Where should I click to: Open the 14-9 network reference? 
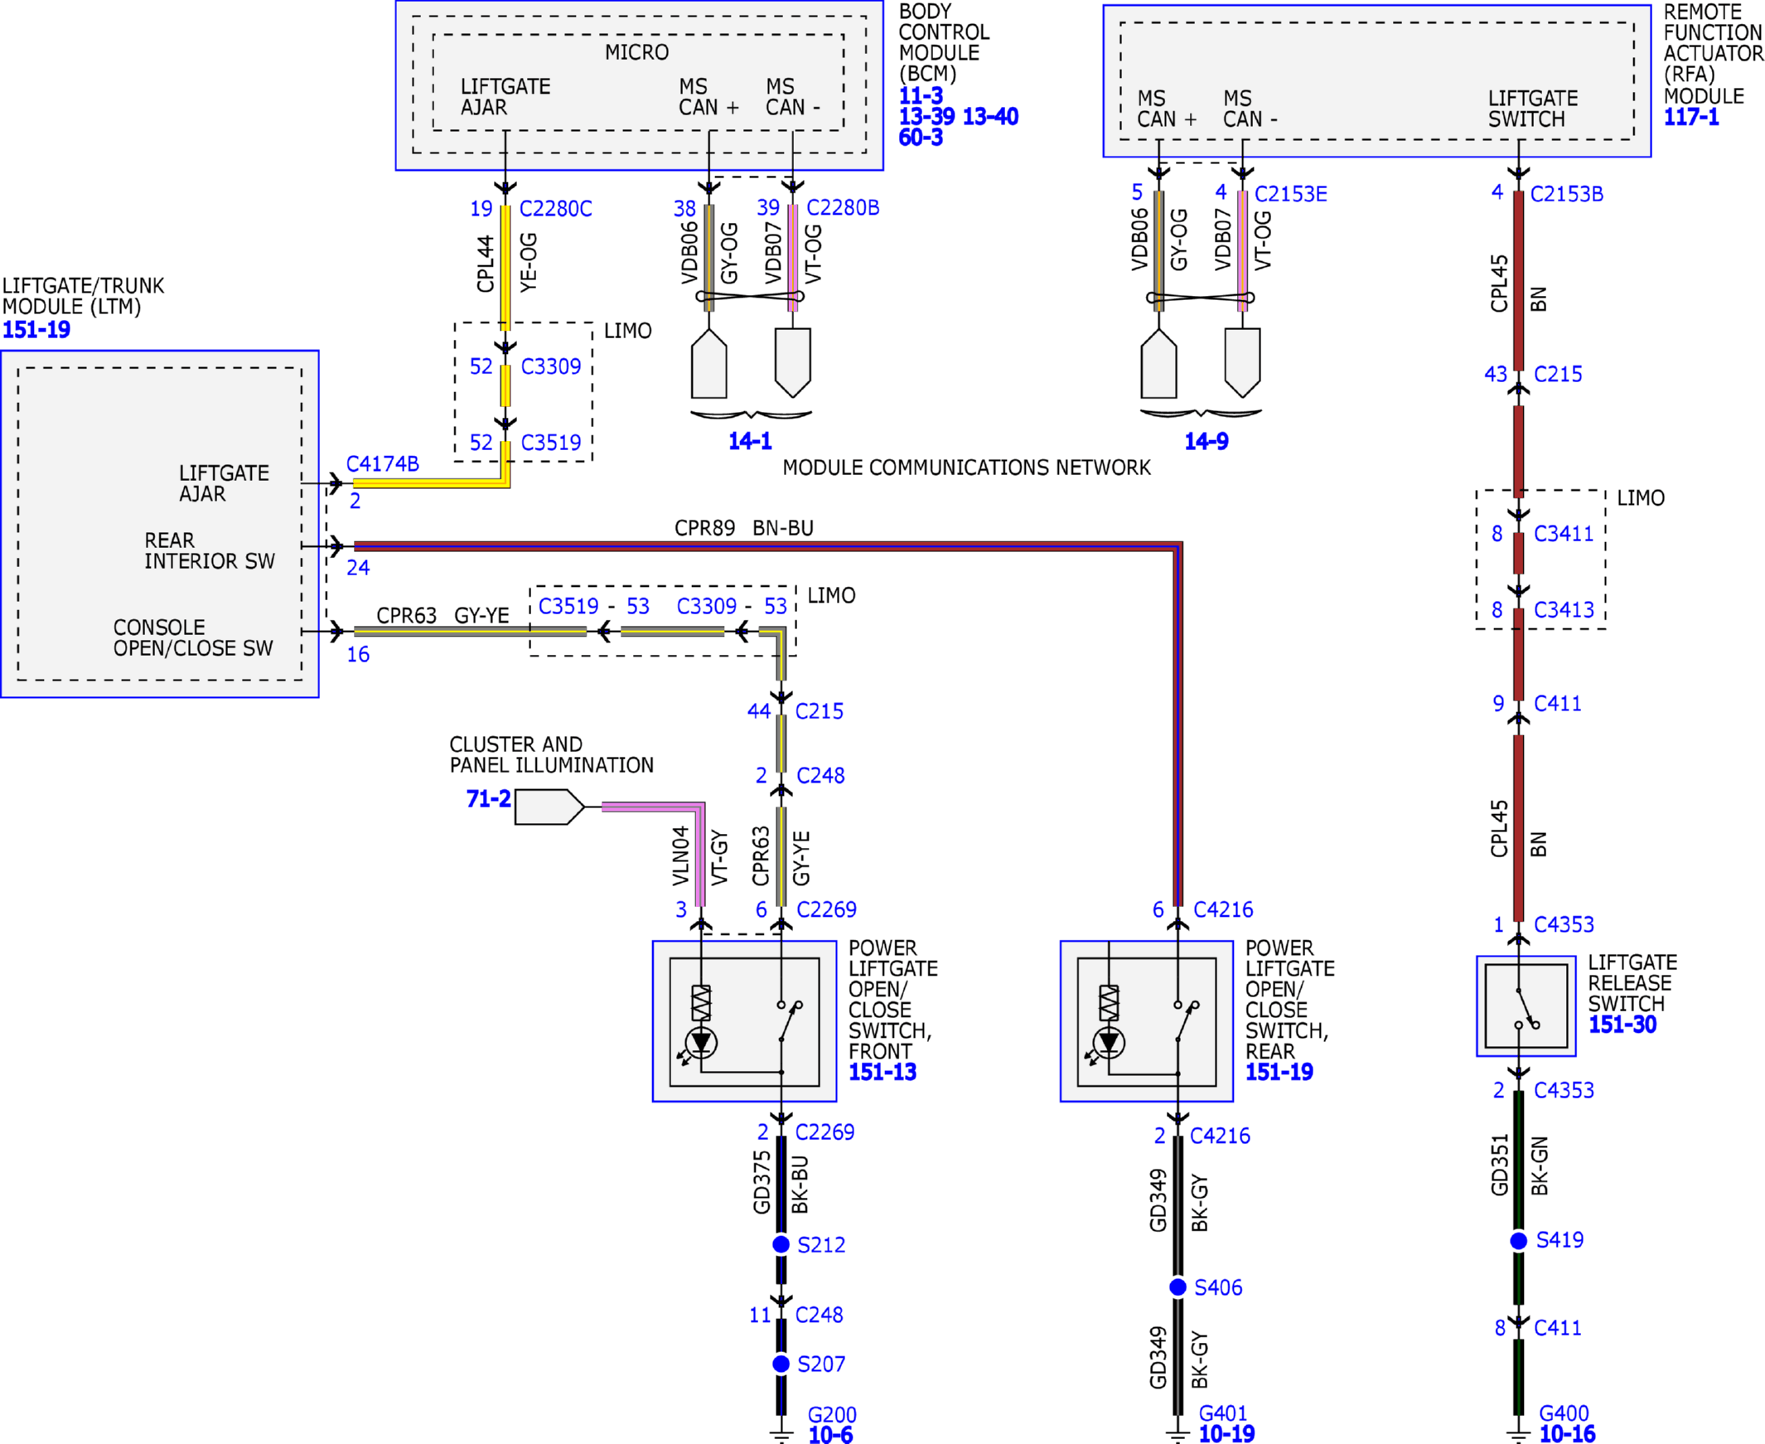1206,441
